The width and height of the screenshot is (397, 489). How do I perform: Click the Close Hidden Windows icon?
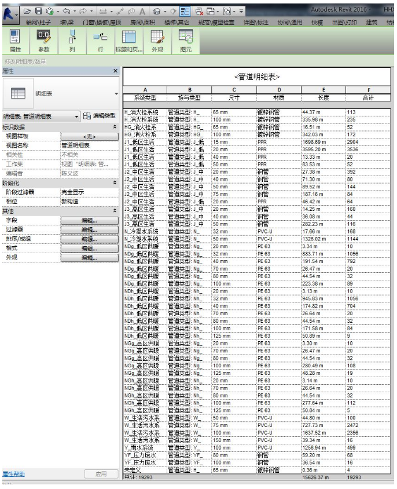199,12
